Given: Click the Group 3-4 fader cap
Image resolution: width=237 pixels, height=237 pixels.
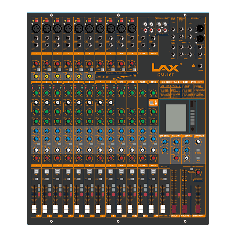Looking at the screenshot, I should pyautogui.click(x=185, y=209).
